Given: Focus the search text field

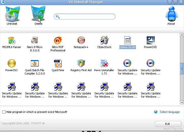Looking at the screenshot, I should 84,17.
